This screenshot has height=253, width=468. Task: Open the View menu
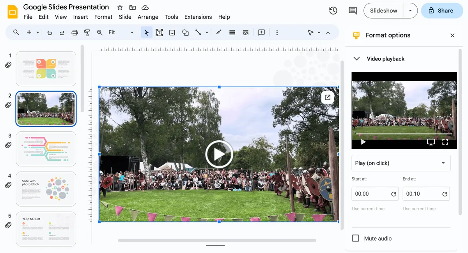[61, 17]
